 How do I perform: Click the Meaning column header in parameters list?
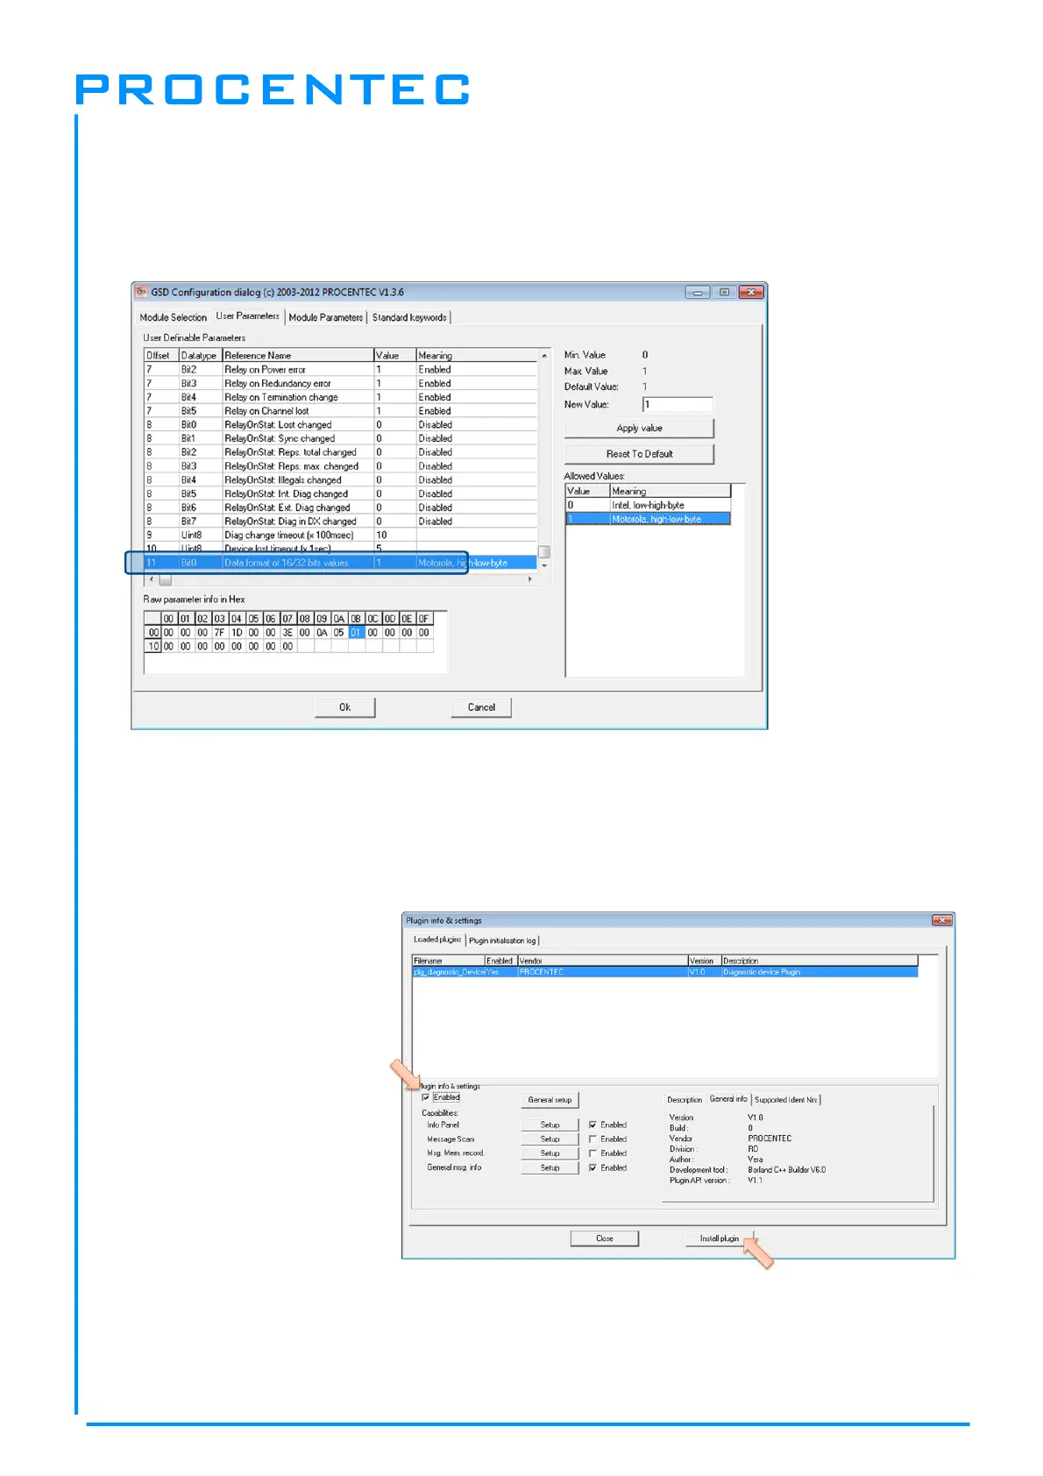(x=477, y=355)
